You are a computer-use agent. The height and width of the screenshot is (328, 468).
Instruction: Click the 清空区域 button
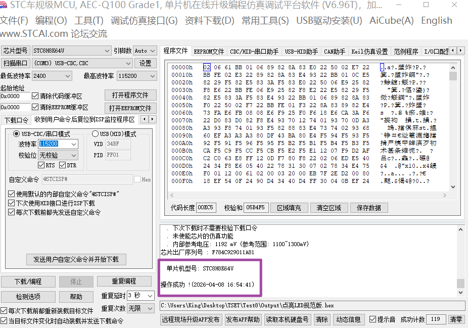pos(329,208)
